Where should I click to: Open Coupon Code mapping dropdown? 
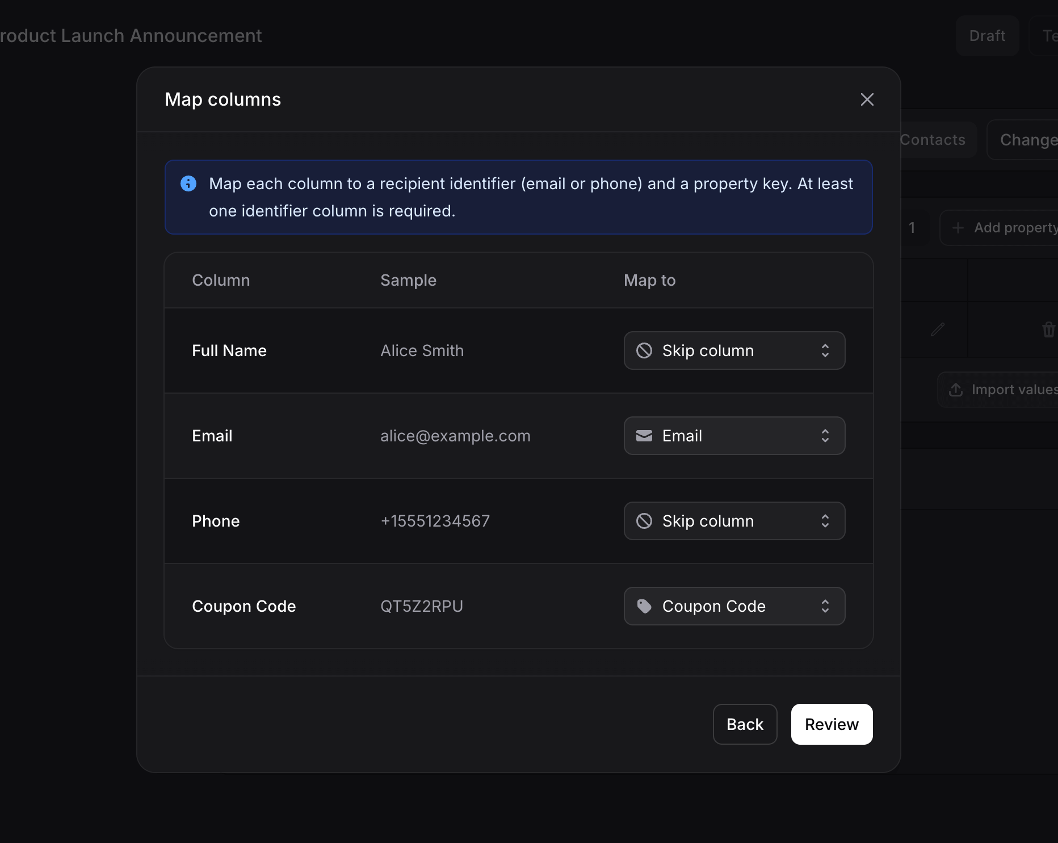[x=734, y=606]
